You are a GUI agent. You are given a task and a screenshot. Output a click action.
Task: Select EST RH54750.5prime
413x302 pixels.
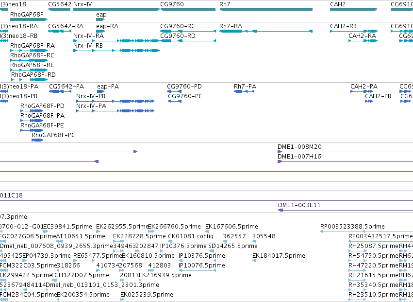(x=357, y=261)
